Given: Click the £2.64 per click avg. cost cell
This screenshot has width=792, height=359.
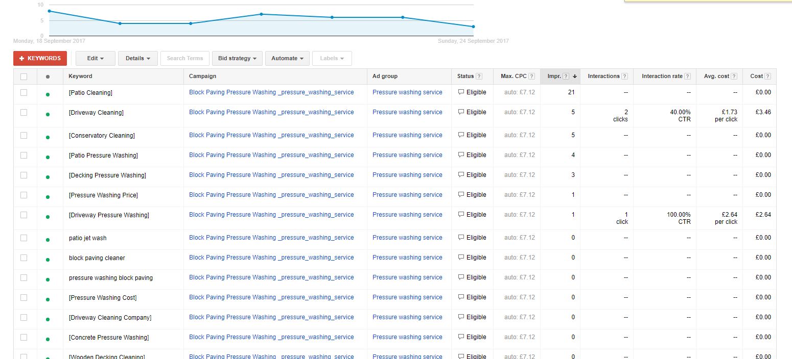Looking at the screenshot, I should tap(726, 218).
